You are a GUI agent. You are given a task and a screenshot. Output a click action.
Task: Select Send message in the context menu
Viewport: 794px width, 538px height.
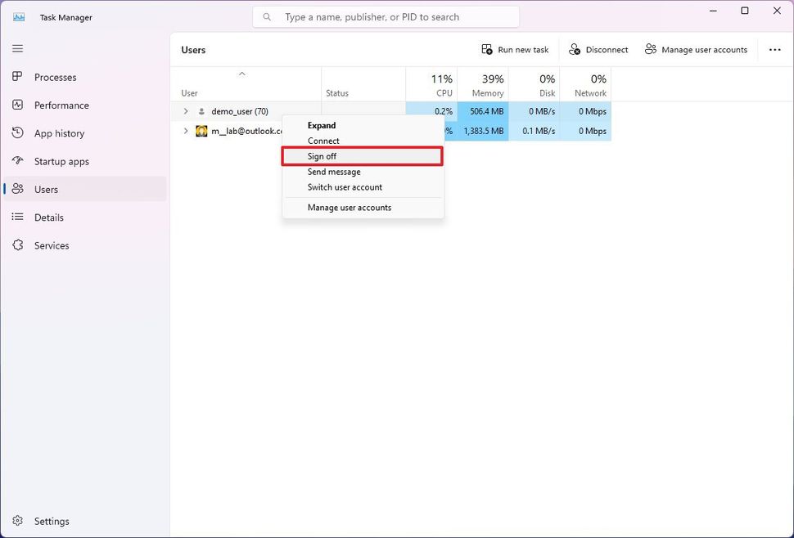(x=334, y=172)
